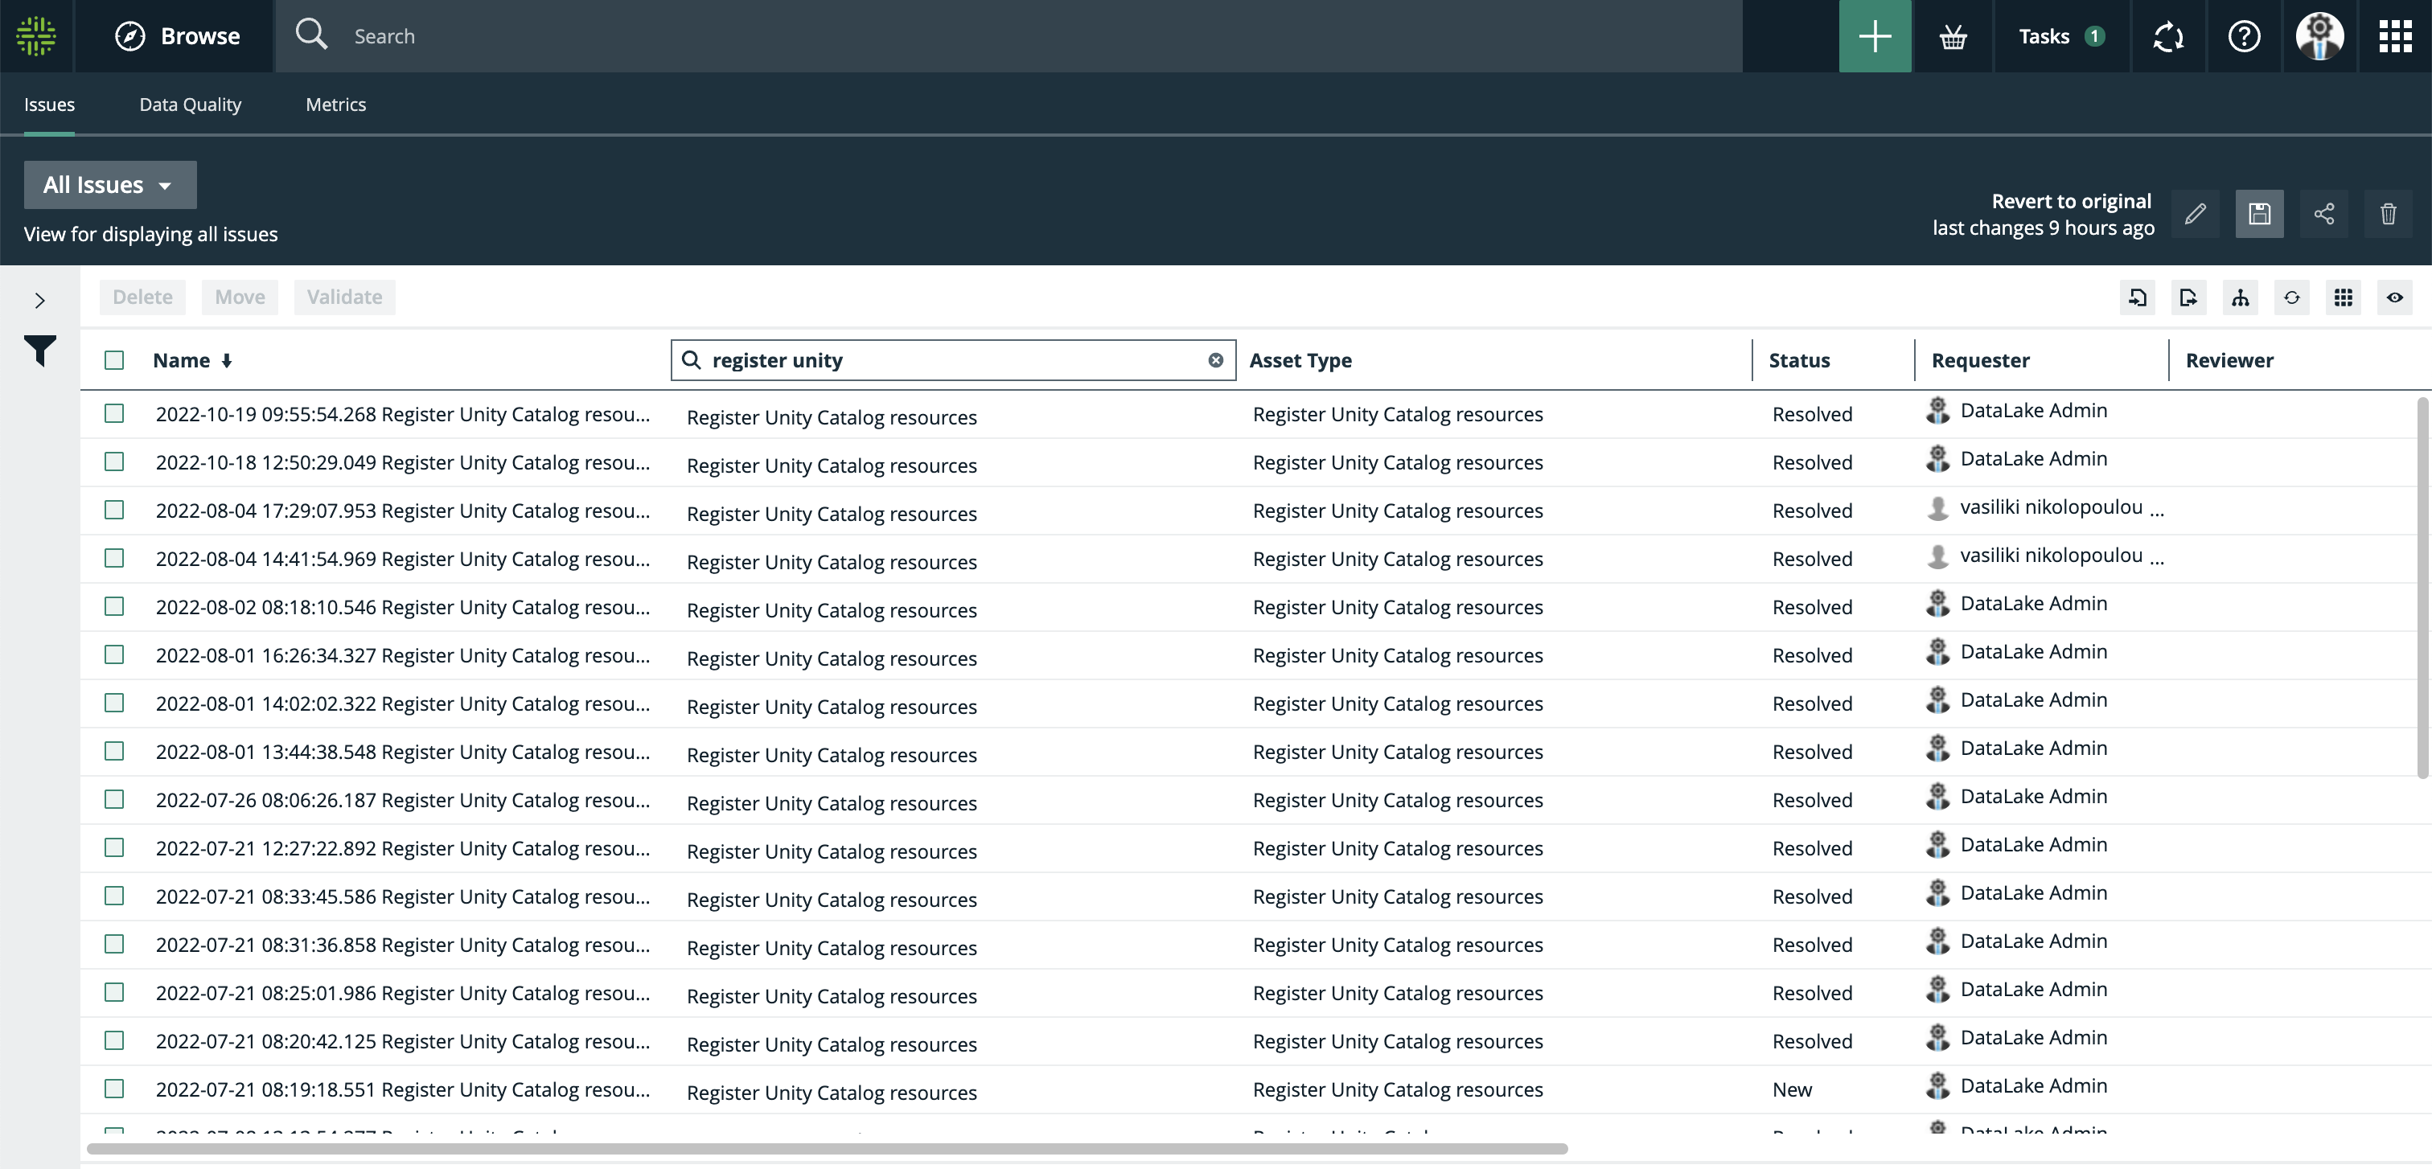Screen dimensions: 2432x1169
Task: Open the user profile avatar
Action: [x=2319, y=36]
